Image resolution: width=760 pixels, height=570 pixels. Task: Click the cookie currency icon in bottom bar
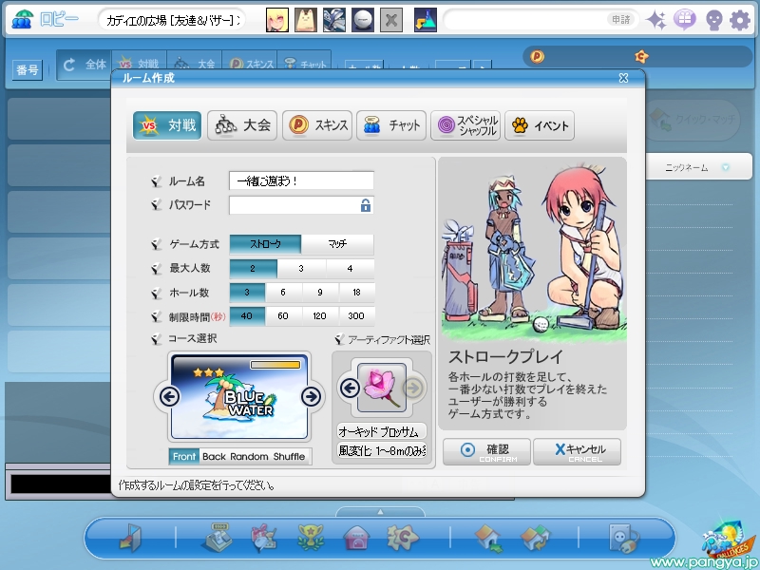[x=403, y=538]
